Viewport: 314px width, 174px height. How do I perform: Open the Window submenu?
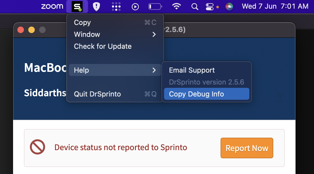(115, 34)
